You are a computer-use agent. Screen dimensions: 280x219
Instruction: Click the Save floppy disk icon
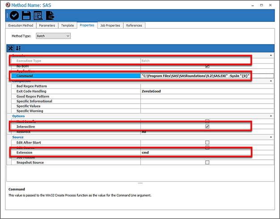26,15
